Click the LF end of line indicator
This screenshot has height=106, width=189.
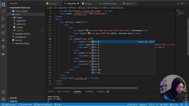point(157,104)
